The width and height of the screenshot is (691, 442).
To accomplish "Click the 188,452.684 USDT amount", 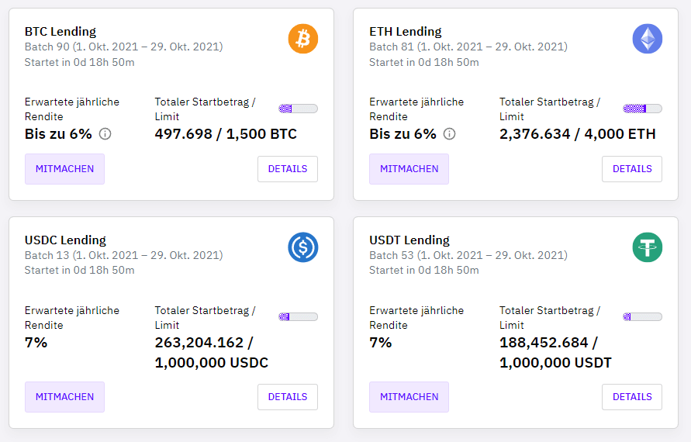I will 555,353.
